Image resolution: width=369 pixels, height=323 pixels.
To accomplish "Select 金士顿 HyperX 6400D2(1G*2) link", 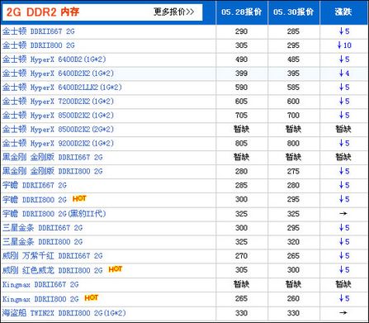I will 54,59.
